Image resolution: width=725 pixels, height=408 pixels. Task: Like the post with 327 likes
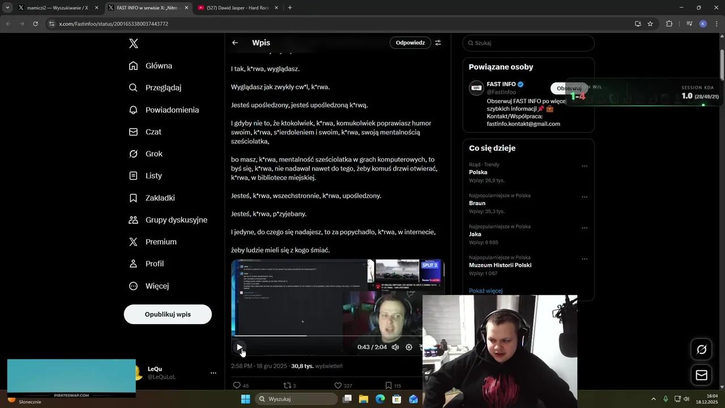click(338, 386)
